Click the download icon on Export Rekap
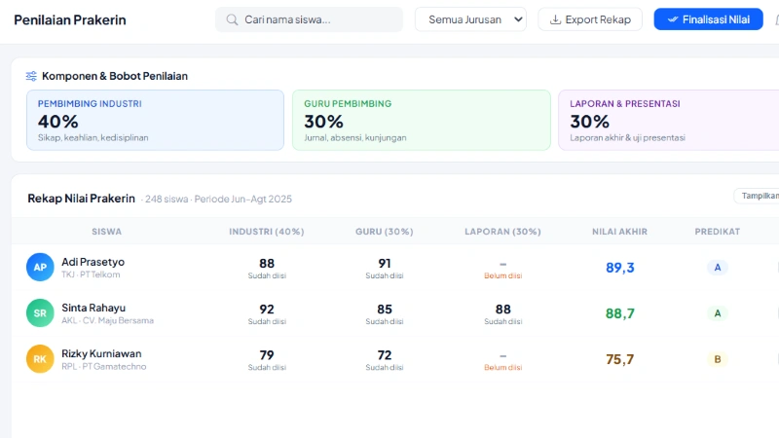 (555, 19)
